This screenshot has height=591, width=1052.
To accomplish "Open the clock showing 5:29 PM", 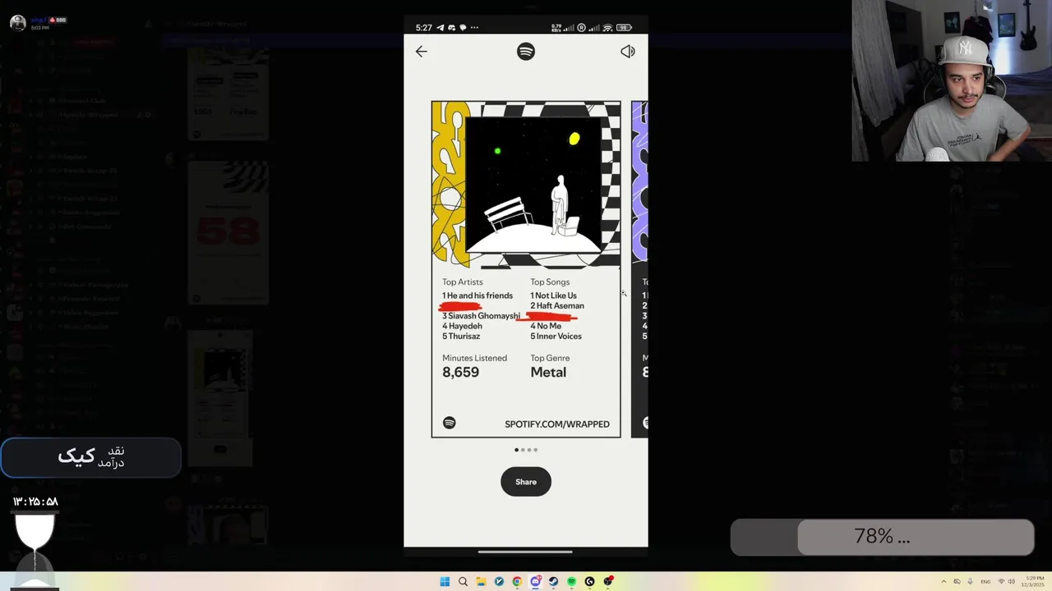I will coord(1032,581).
